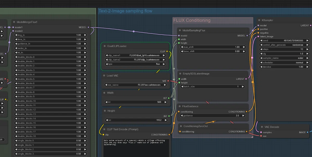This screenshot has width=312, height=157.
Task: Click the KSampler node title
Action: coord(267,20)
